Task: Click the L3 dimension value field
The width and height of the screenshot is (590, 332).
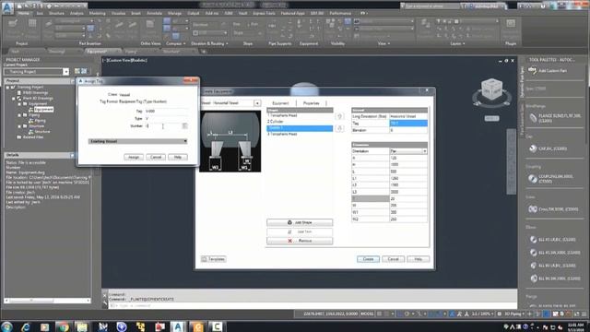Action: [x=408, y=192]
